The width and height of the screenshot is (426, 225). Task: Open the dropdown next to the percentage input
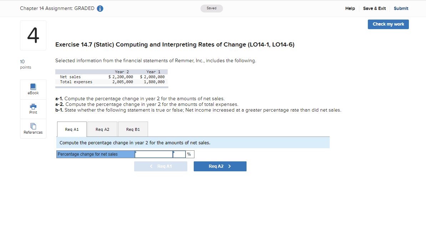click(178, 154)
